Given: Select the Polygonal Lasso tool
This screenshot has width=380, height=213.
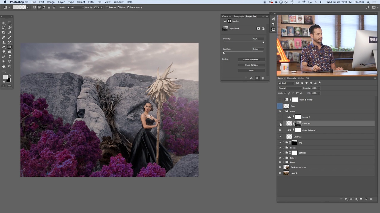Looking at the screenshot, I should 4,28.
